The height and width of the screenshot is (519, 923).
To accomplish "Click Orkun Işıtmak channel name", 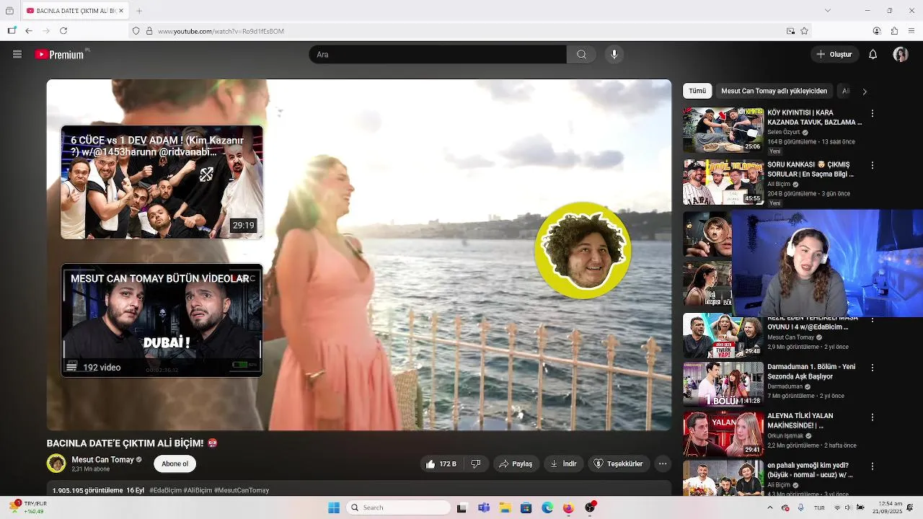I will click(x=785, y=436).
